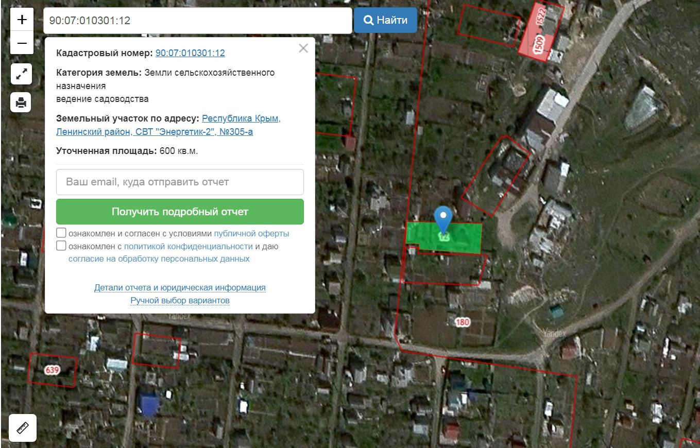Viewport: 700px width, 448px height.
Task: Activate the ruler measurement tool
Action: point(23,427)
